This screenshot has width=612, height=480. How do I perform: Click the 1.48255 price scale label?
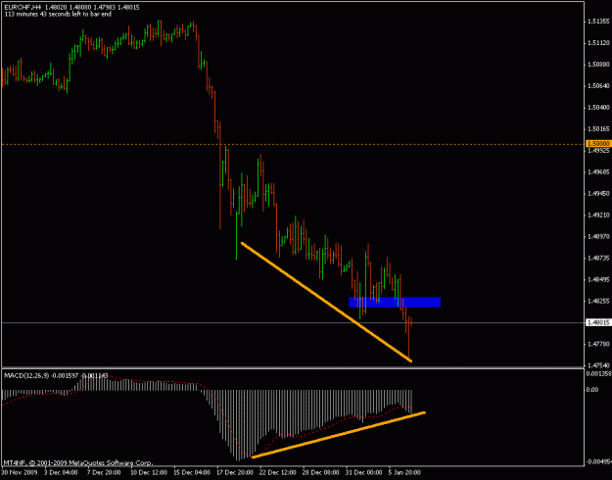[597, 301]
